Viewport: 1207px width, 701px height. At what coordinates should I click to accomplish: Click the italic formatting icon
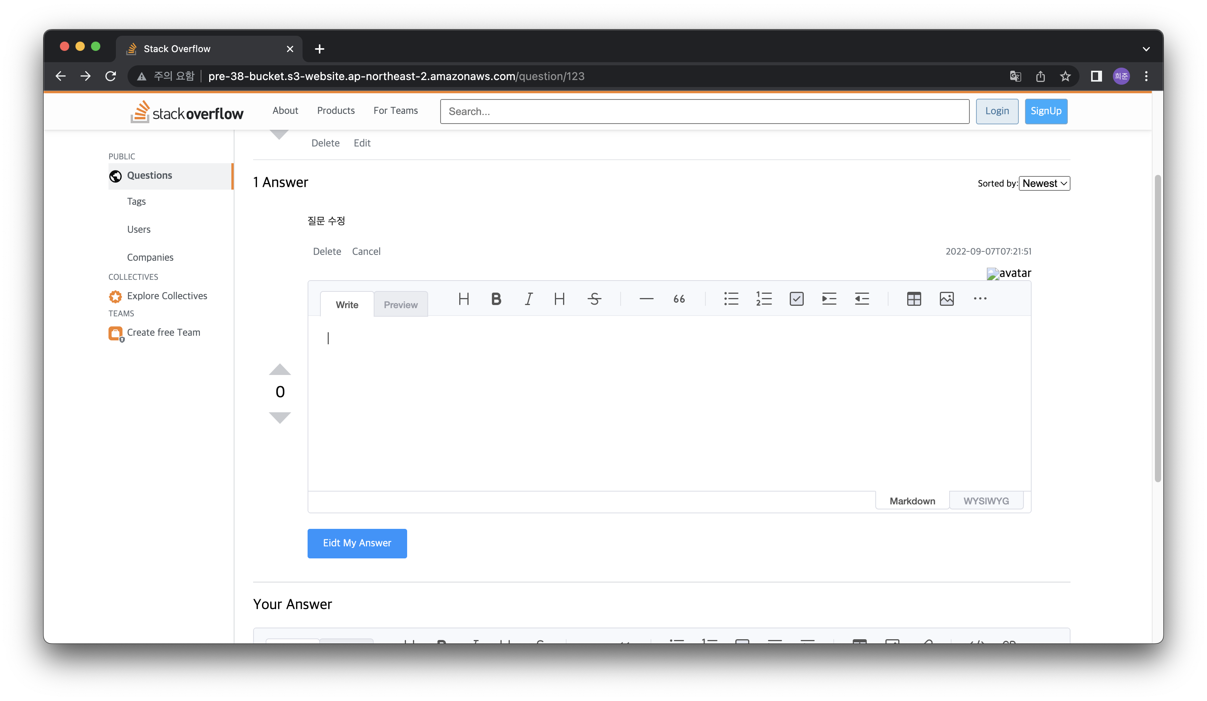click(x=528, y=299)
